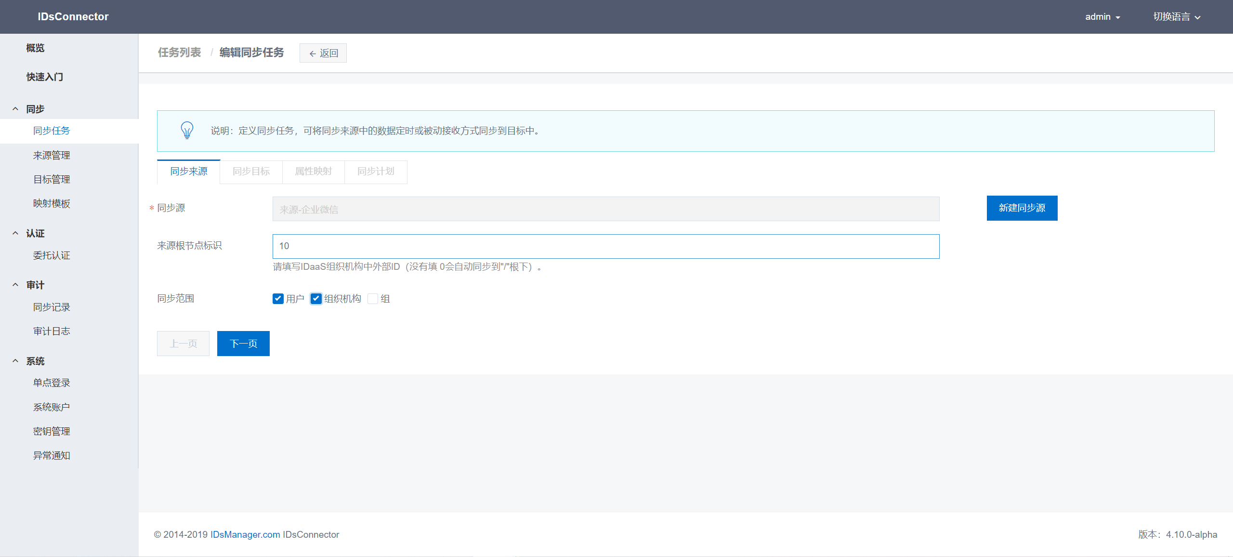Image resolution: width=1233 pixels, height=557 pixels.
Task: Click the 来源根节点标识 input field
Action: [x=605, y=246]
